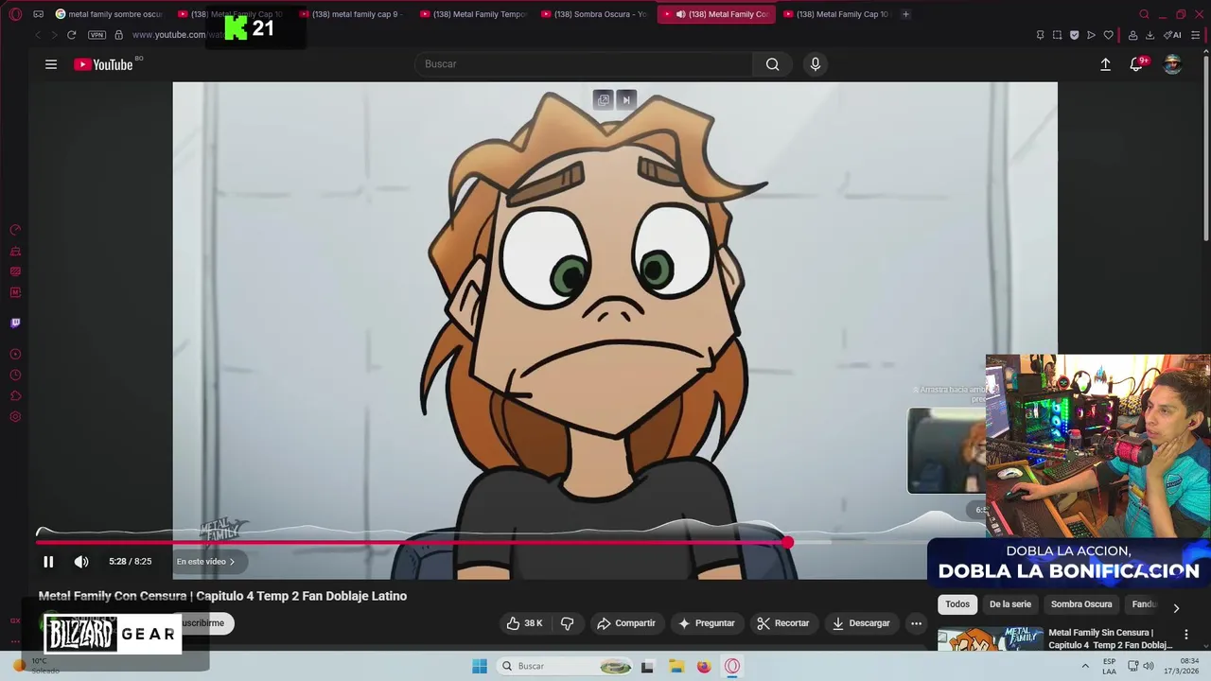Open YouTube notifications bell
Screen dimensions: 1211x681
click(x=1136, y=64)
